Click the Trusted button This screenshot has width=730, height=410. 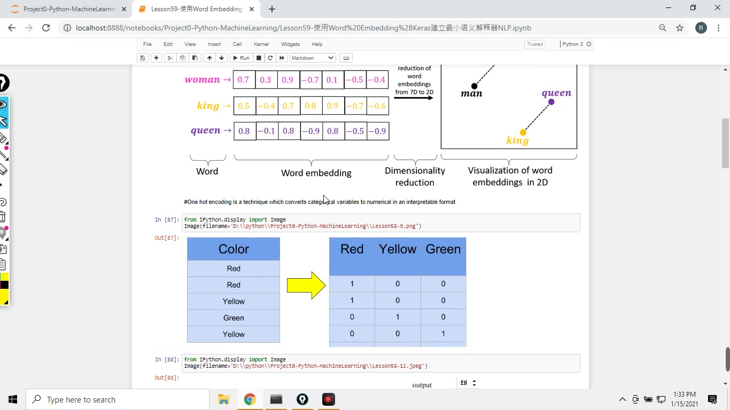click(534, 44)
